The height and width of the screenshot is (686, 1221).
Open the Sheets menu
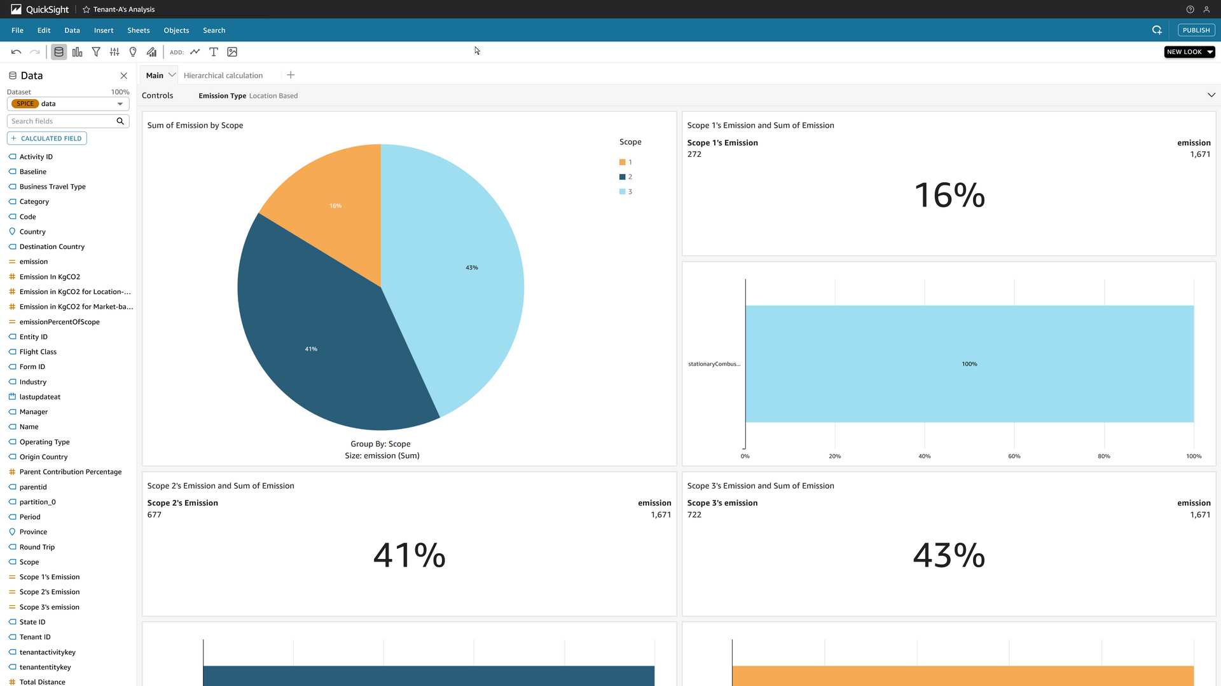point(138,30)
